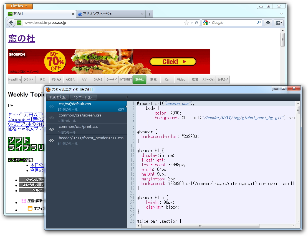This screenshot has width=308, height=236.
Task: Open the address bar history dropdown
Action: coord(191,23)
